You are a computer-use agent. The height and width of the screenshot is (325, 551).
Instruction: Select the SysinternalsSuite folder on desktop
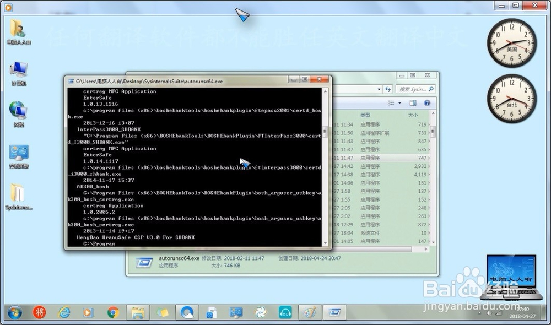point(18,197)
